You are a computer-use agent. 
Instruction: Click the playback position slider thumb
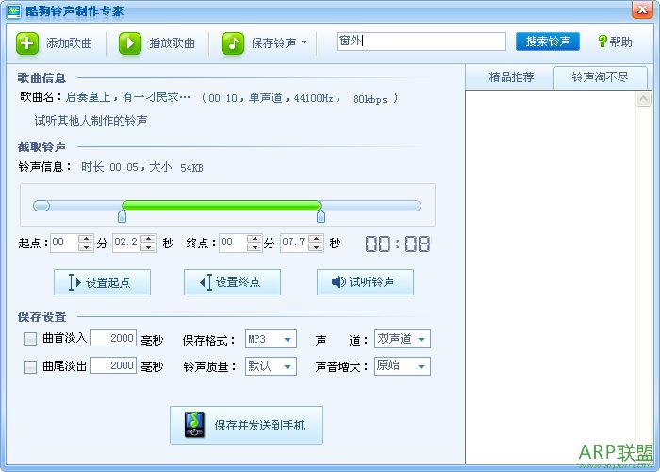tap(41, 206)
